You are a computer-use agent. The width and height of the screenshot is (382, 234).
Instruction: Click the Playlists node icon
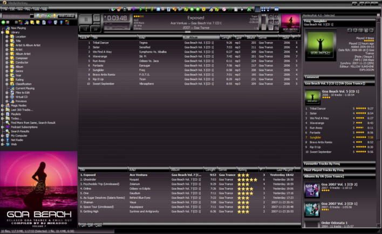(x=8, y=114)
